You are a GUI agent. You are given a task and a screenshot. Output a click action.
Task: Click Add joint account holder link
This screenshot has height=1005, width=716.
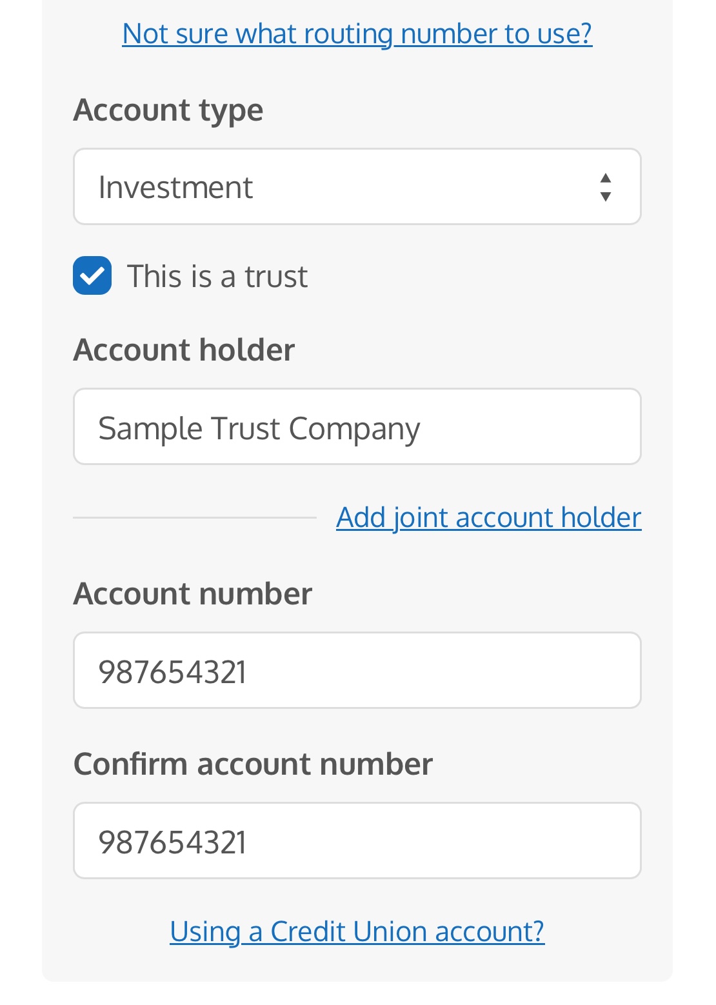tap(488, 517)
